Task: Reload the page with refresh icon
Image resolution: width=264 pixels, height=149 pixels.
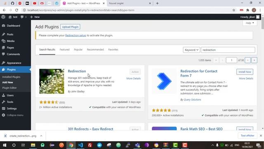Action: 16,10
